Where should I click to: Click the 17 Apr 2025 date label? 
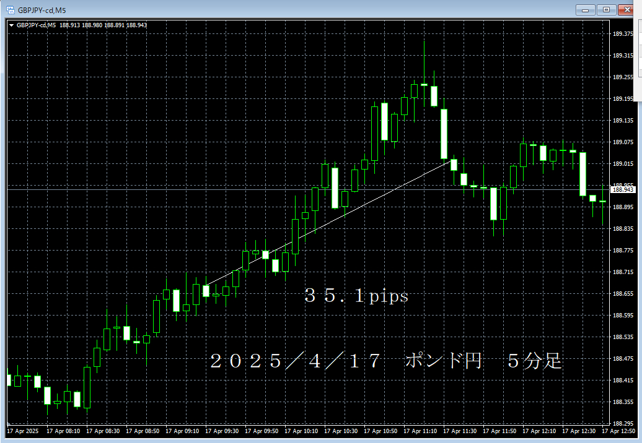(x=23, y=431)
